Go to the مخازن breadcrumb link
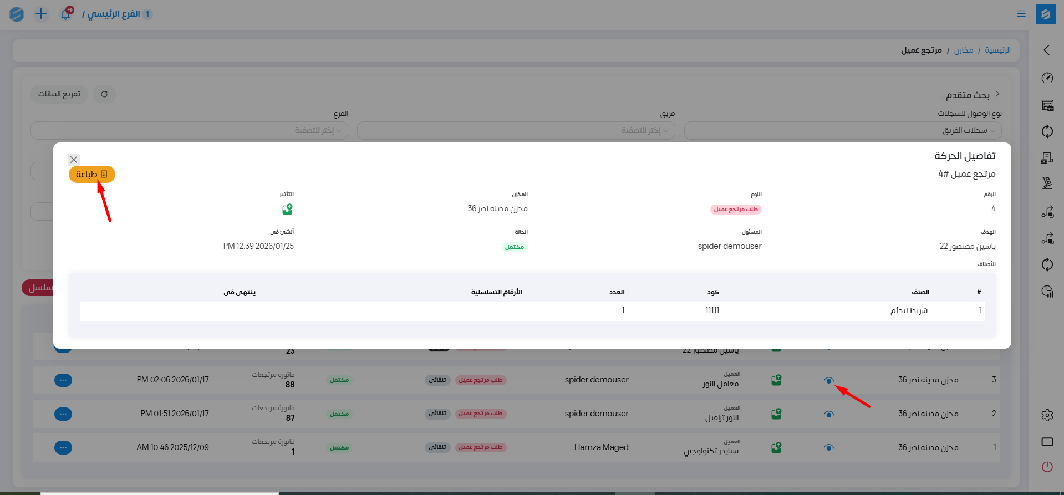Viewport: 1064px width, 495px height. (x=963, y=50)
